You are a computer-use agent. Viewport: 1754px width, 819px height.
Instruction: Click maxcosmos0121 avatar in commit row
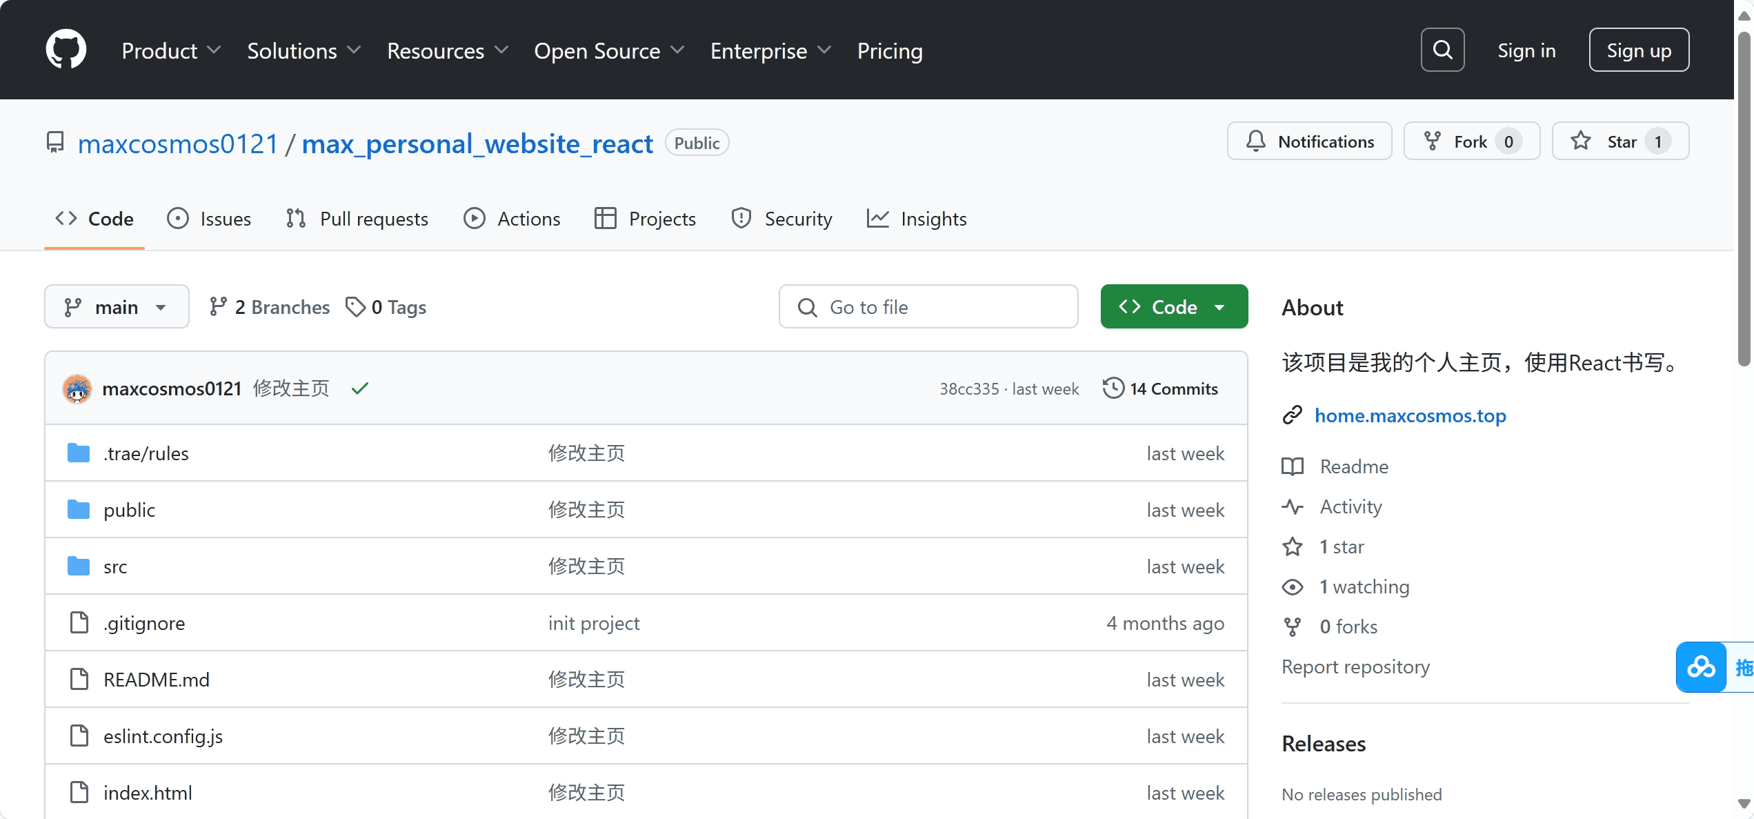[77, 388]
